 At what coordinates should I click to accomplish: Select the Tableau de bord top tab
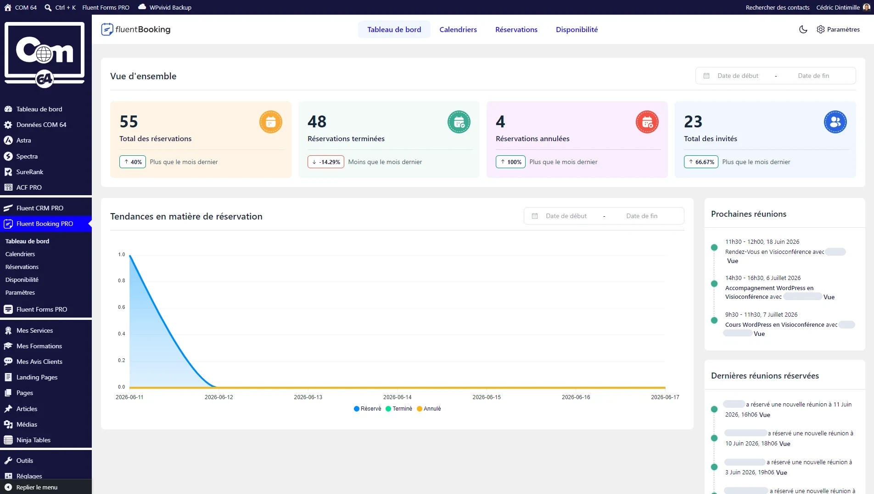pos(394,29)
